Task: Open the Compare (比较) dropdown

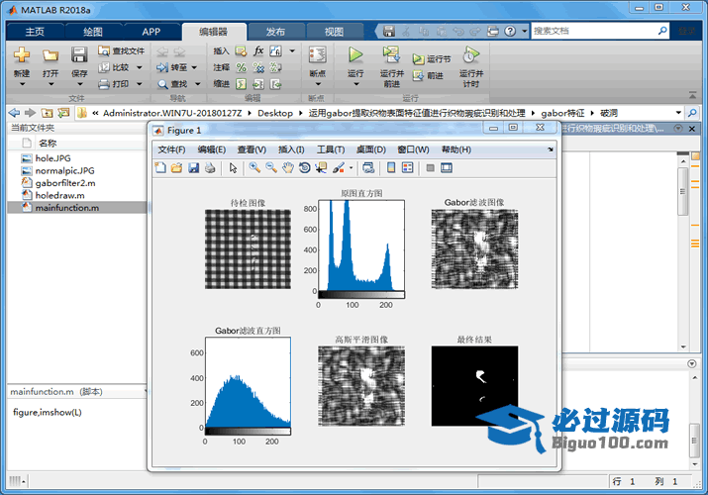Action: click(x=138, y=67)
